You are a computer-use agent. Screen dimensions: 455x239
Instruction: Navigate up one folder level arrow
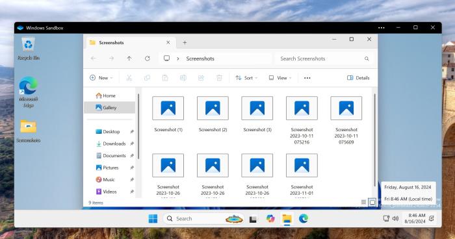pos(129,58)
